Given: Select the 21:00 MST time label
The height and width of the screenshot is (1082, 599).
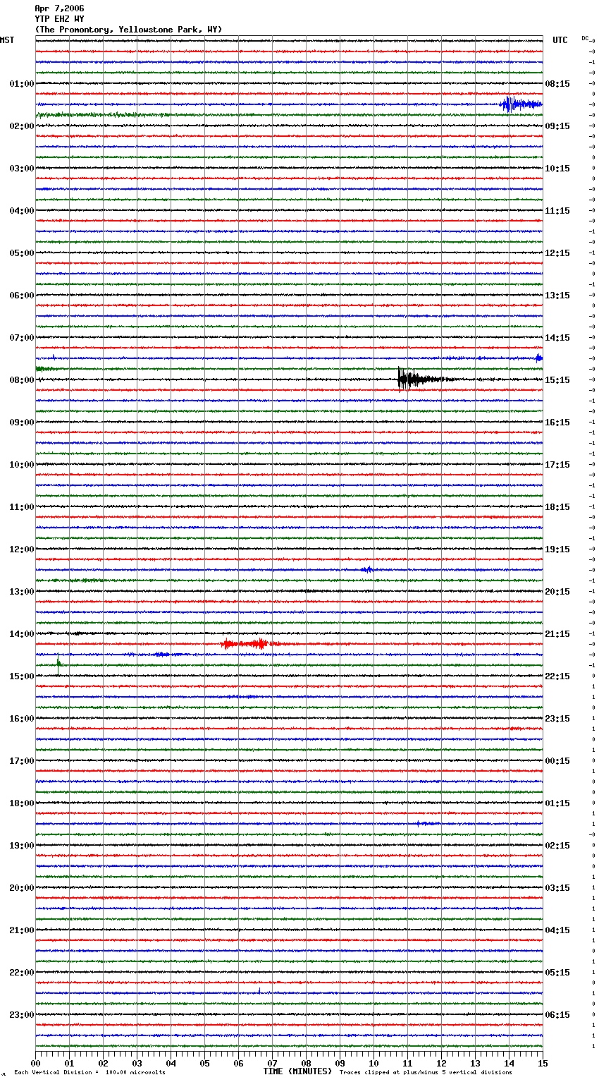Looking at the screenshot, I should pos(22,930).
